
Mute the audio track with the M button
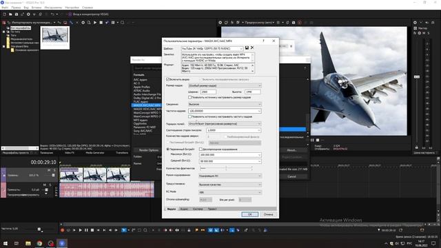point(44,185)
